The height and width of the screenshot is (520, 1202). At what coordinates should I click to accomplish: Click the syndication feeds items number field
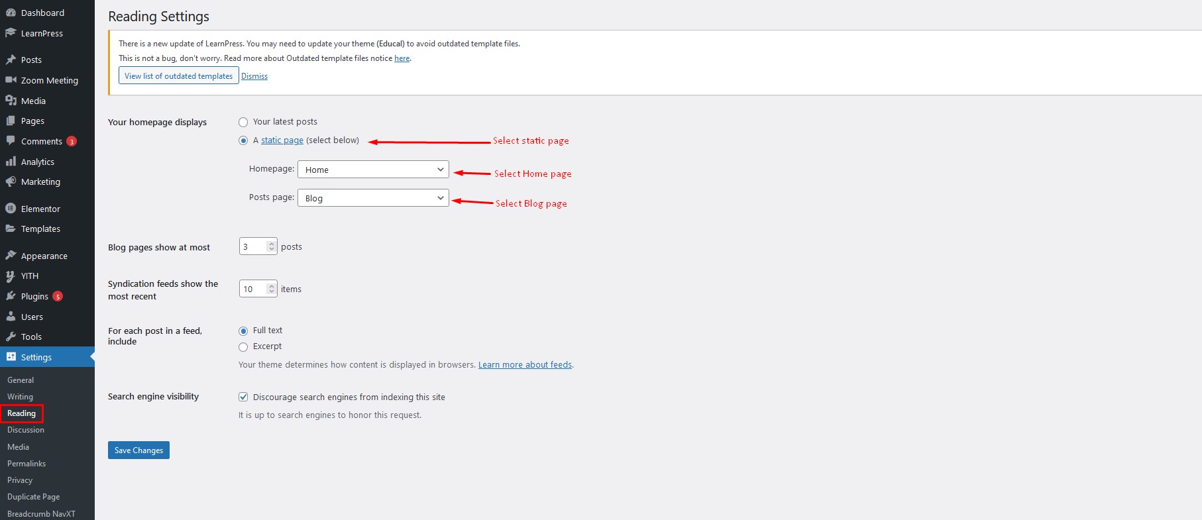coord(253,289)
